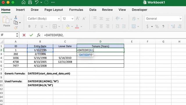This screenshot has width=186, height=105.
Task: Apply percent style formatting
Action: pos(157,26)
